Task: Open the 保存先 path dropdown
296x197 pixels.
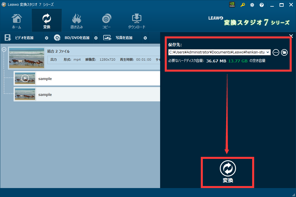Action: tap(268, 52)
